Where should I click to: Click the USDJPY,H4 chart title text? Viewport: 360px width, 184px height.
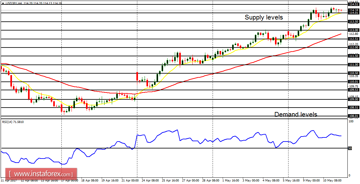(13, 3)
